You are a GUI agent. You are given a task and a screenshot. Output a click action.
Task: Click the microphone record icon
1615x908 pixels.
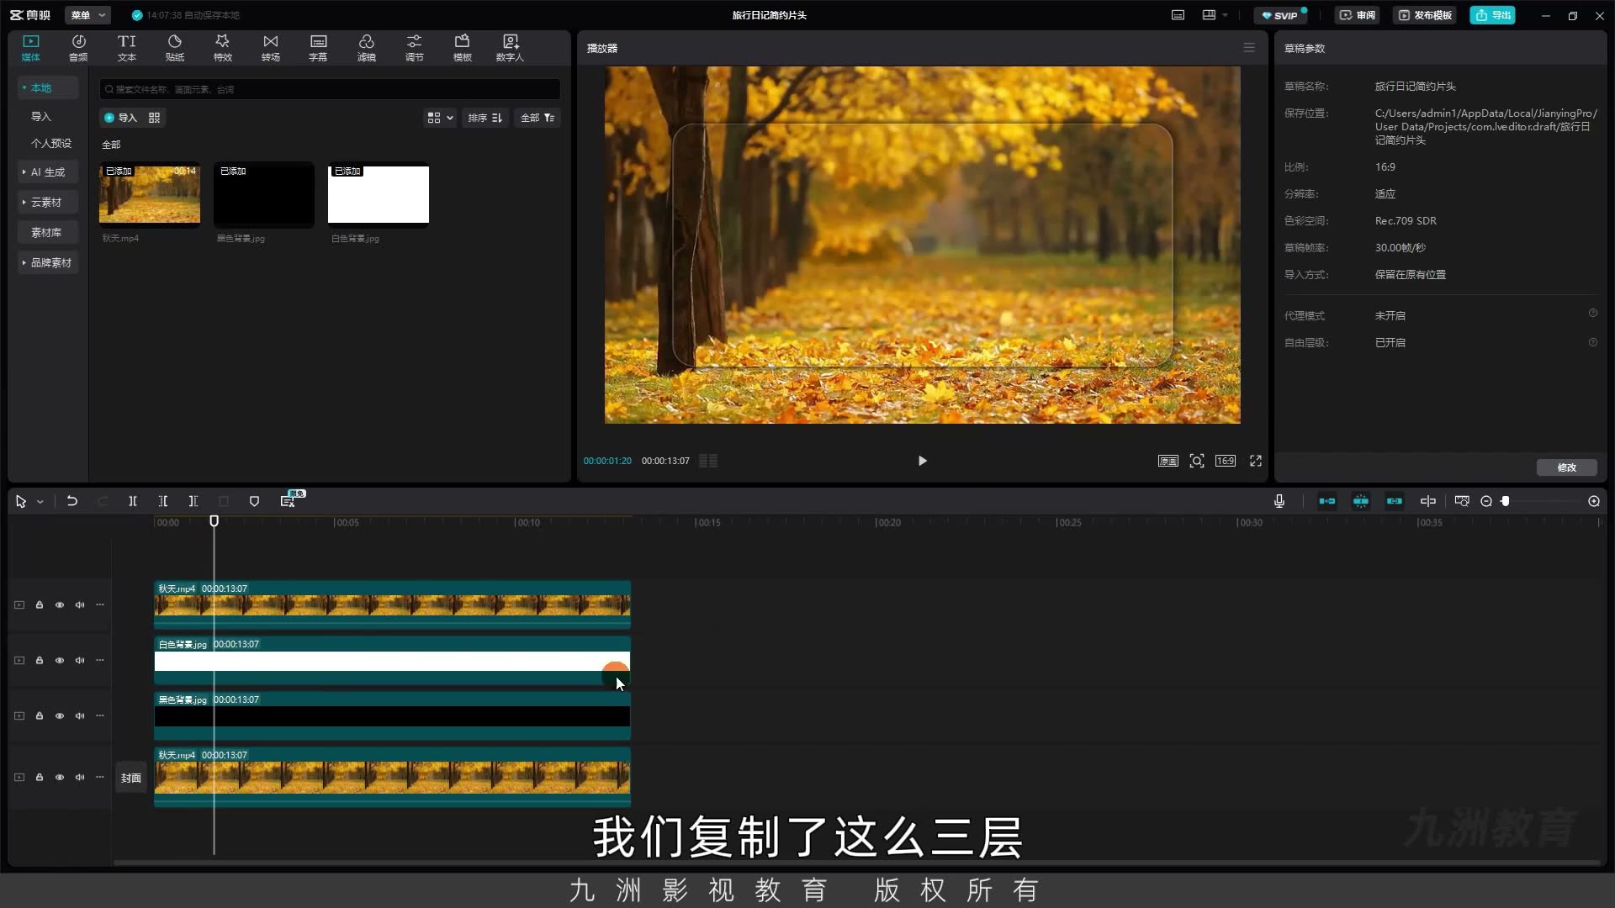coord(1279,501)
